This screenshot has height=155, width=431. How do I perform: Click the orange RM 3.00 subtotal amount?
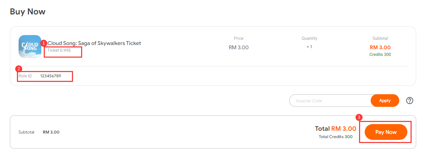tap(380, 47)
